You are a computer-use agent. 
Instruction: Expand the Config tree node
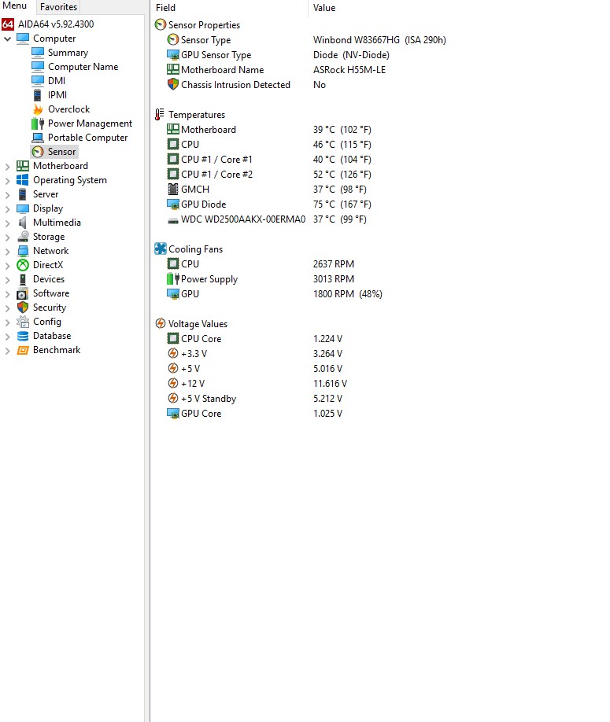tap(7, 322)
